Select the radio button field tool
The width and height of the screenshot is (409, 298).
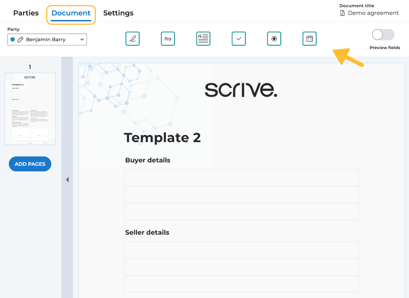click(x=274, y=39)
